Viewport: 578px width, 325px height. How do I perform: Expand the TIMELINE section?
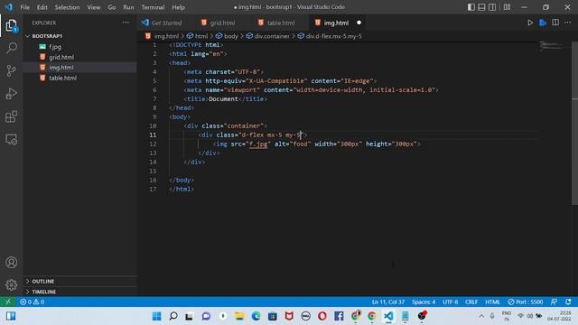(x=43, y=292)
